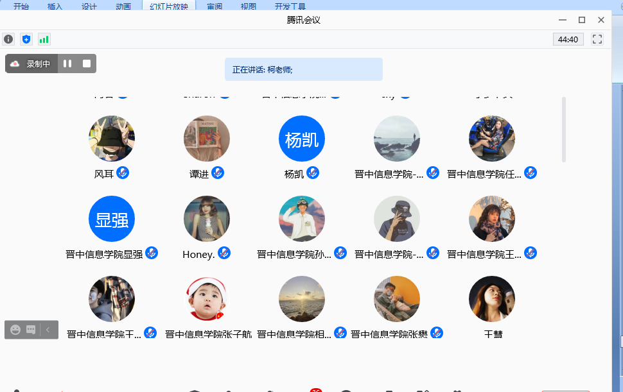The height and width of the screenshot is (392, 623).
Task: Click the 正在讲话 柯老师 speaker banner
Action: click(x=303, y=69)
